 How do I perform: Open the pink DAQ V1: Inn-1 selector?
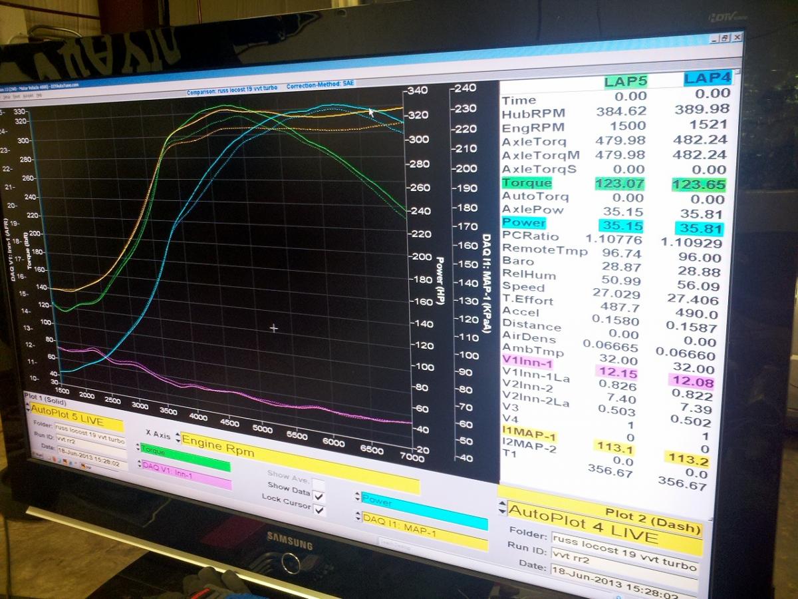tap(187, 474)
